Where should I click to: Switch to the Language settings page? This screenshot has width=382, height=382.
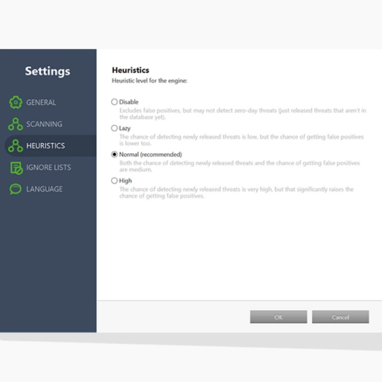coord(47,189)
